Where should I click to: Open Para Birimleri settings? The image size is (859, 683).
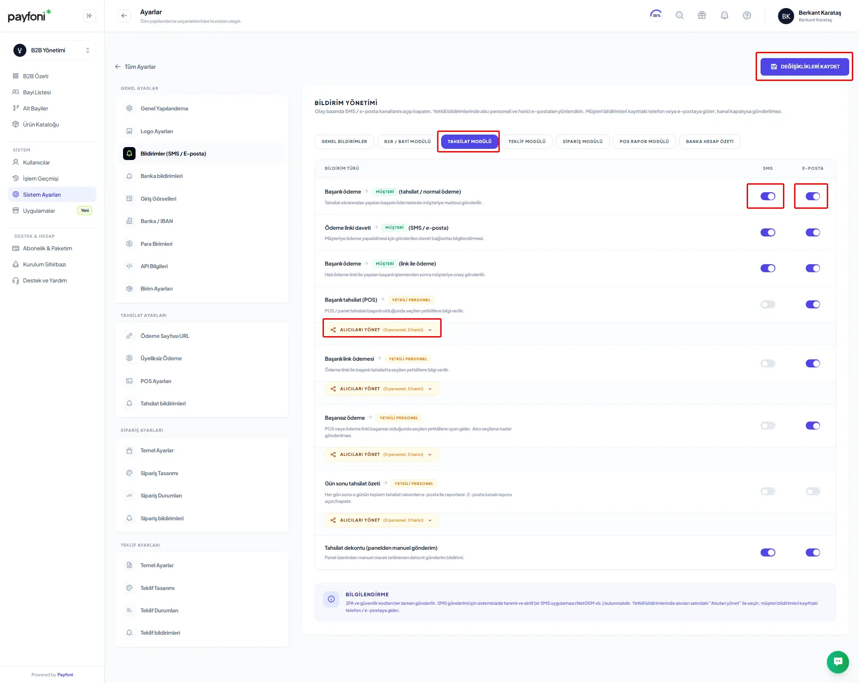tap(201, 244)
